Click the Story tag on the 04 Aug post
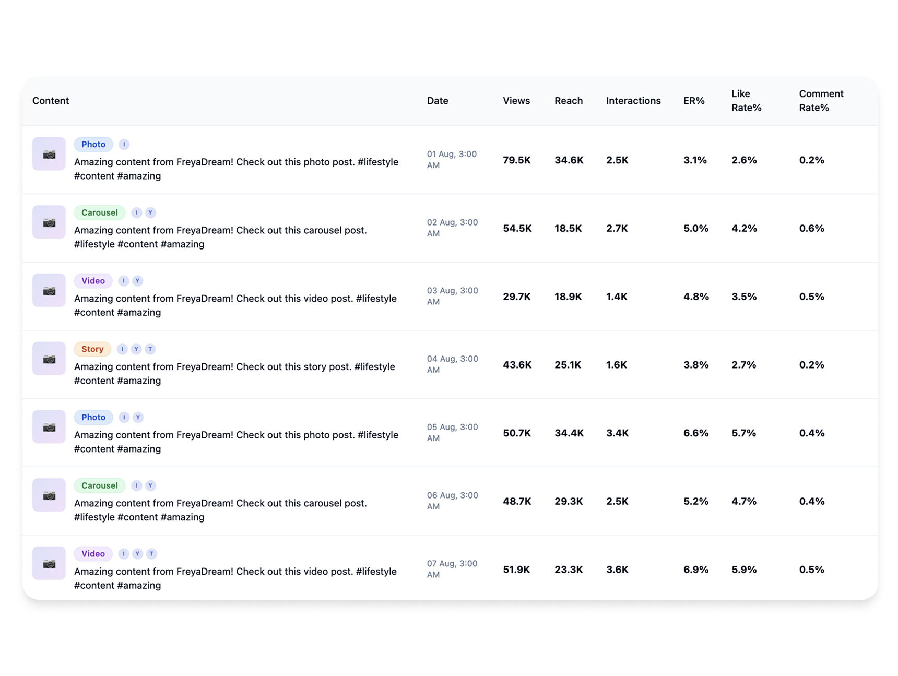Screen dimensions: 898x676 92,349
